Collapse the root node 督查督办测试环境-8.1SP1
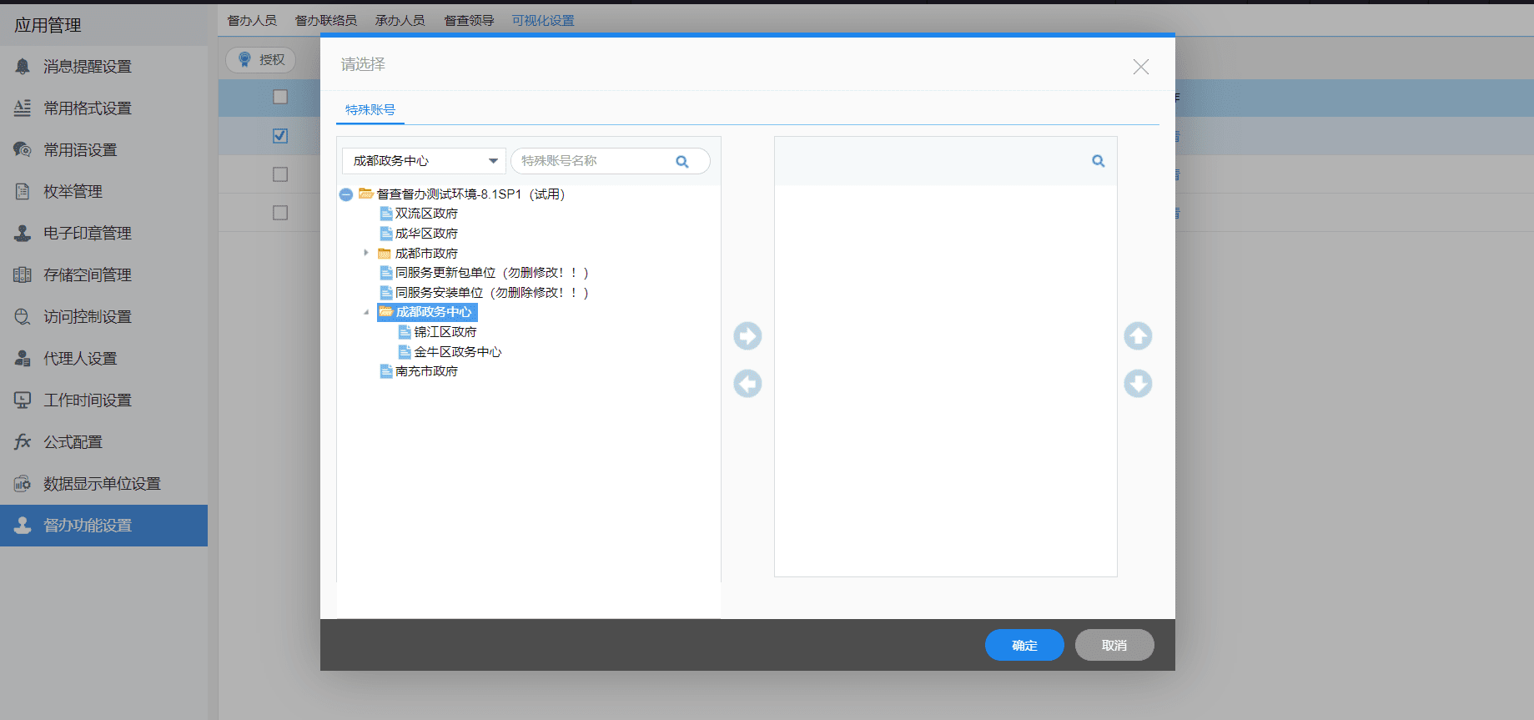This screenshot has width=1534, height=720. coord(346,194)
